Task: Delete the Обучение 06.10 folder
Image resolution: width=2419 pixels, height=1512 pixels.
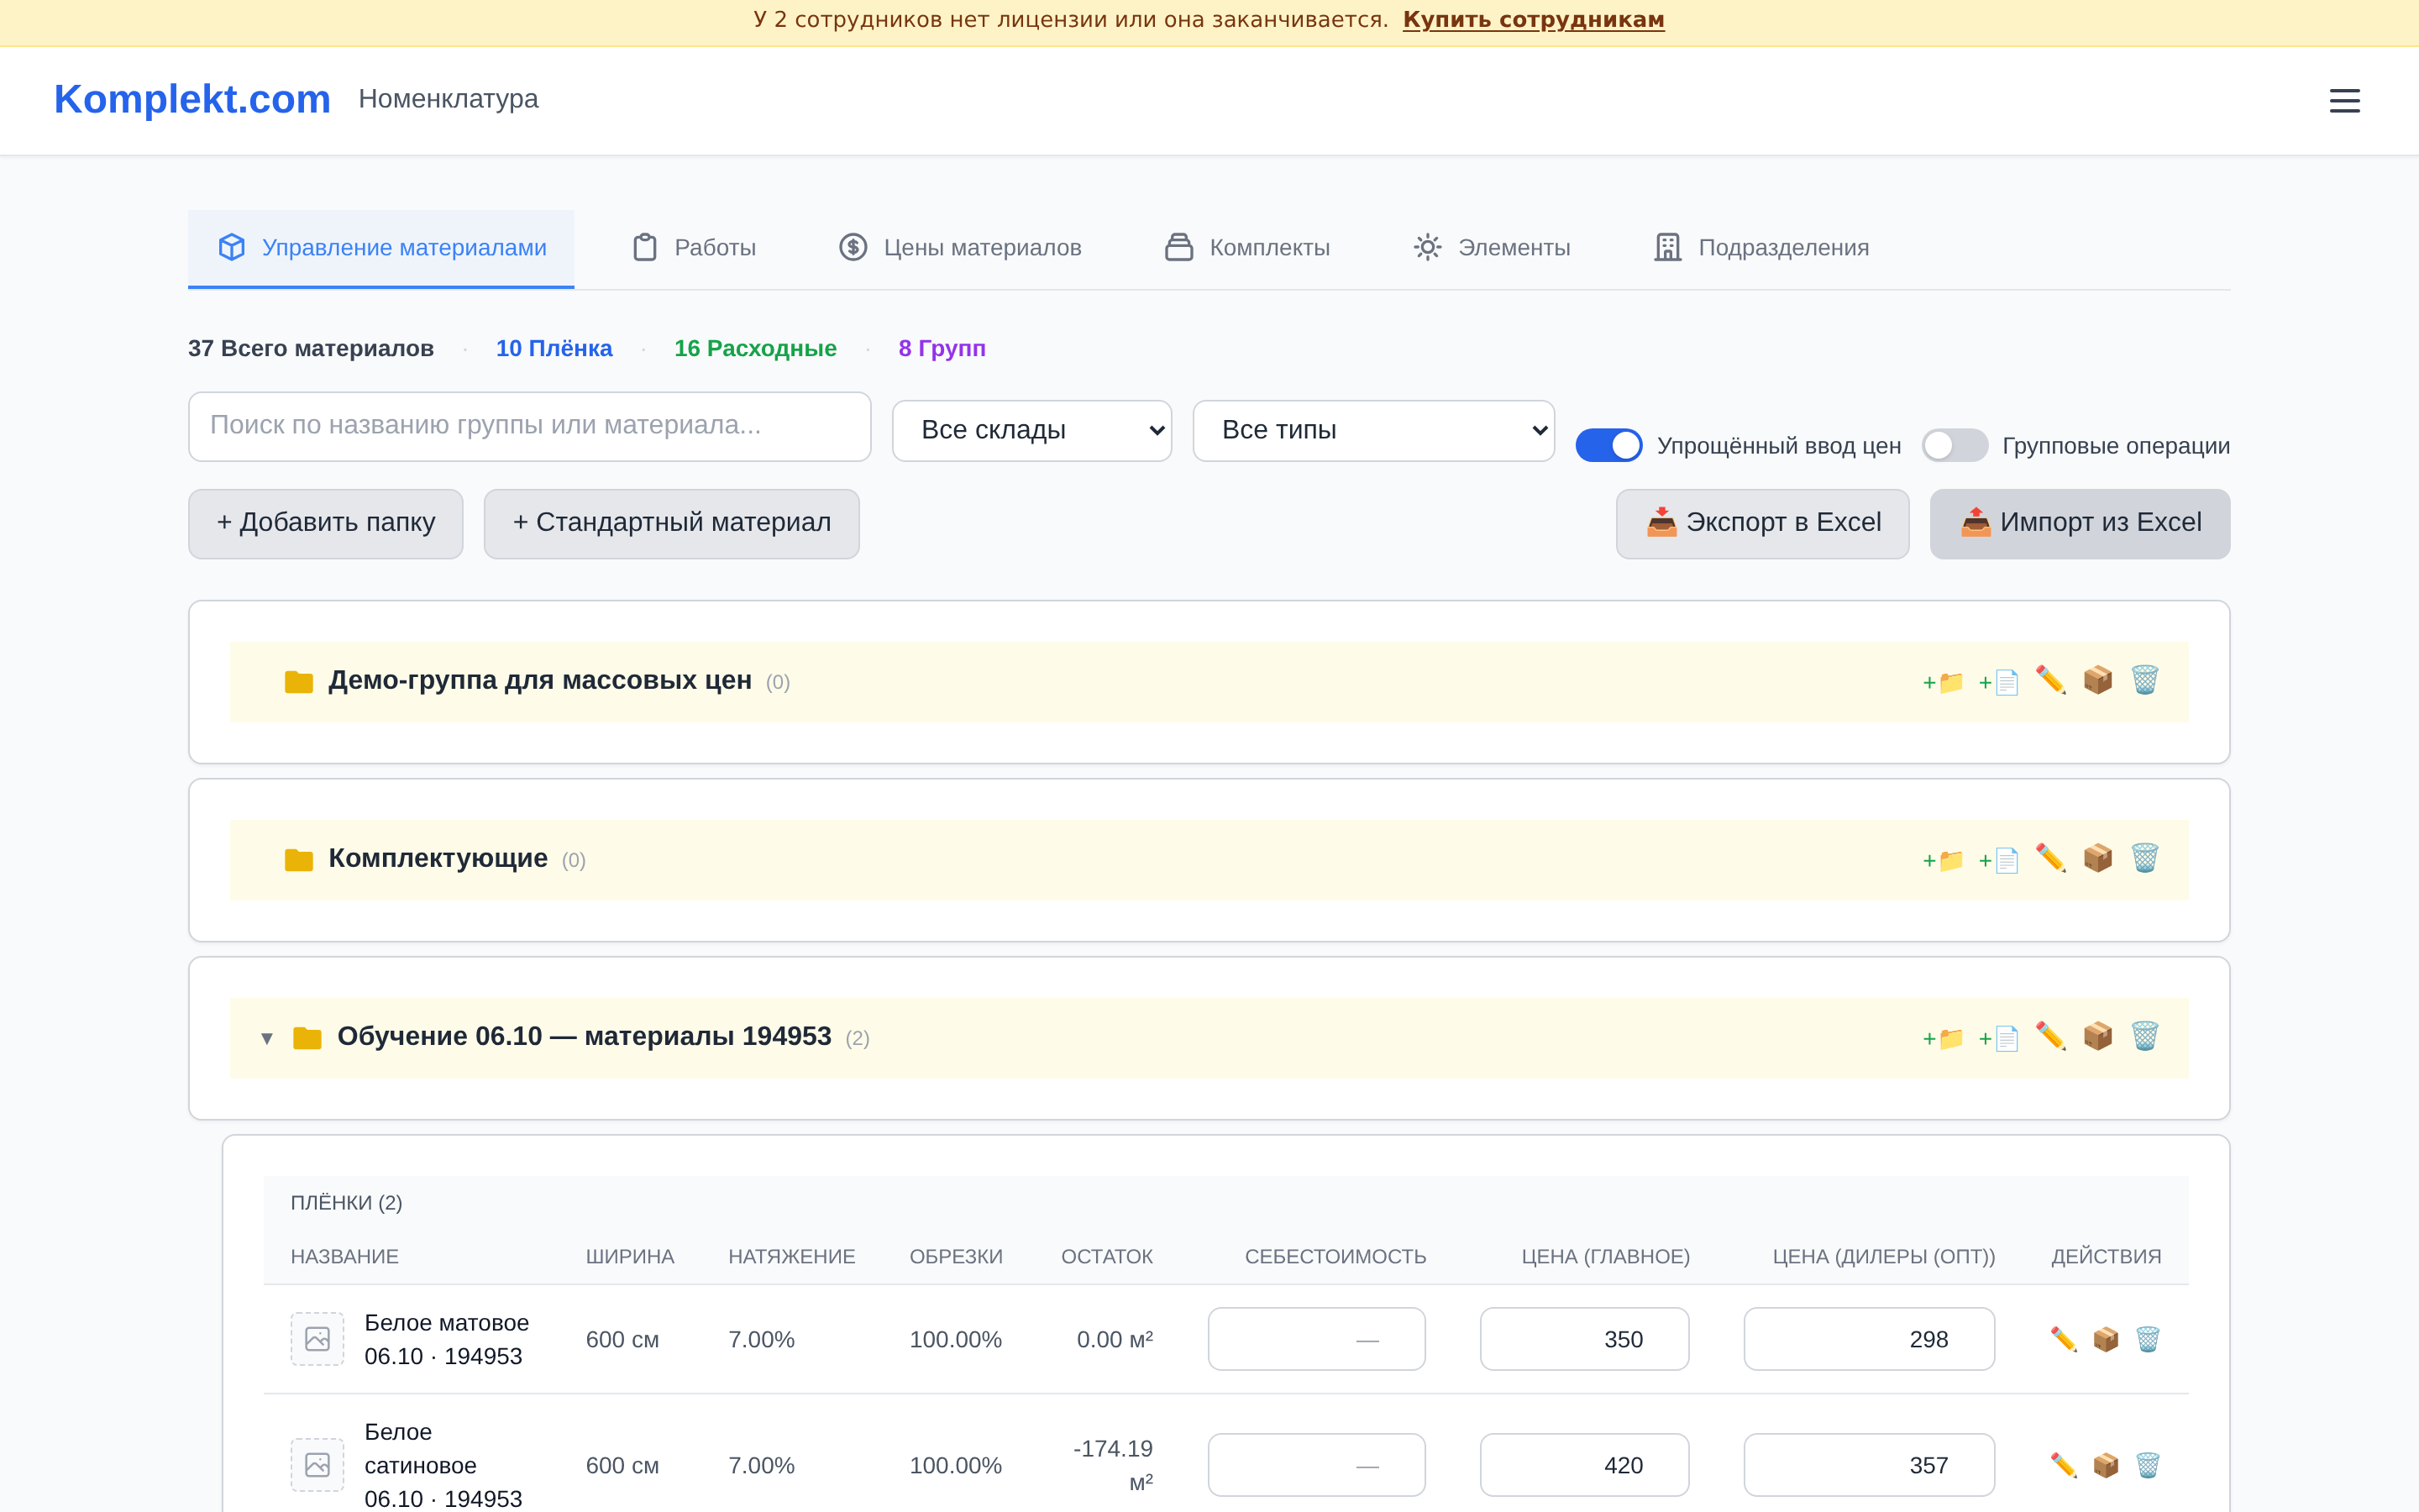Action: click(2145, 1036)
